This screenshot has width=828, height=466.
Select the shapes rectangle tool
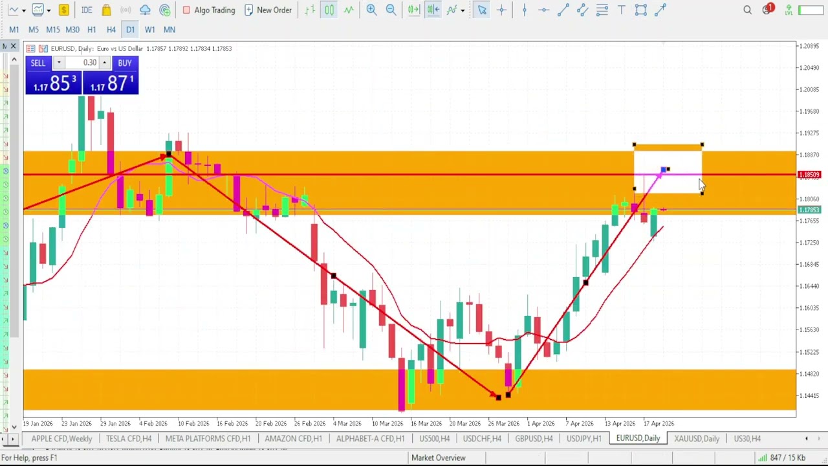(x=640, y=10)
